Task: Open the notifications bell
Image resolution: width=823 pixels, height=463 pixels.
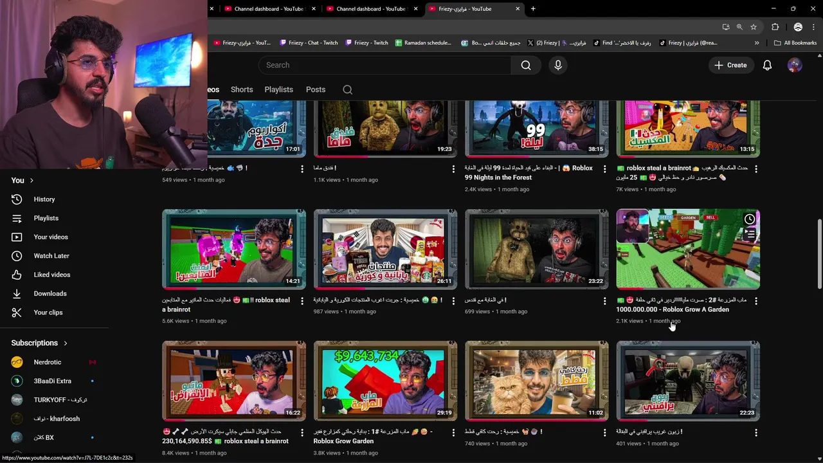Action: [x=767, y=65]
